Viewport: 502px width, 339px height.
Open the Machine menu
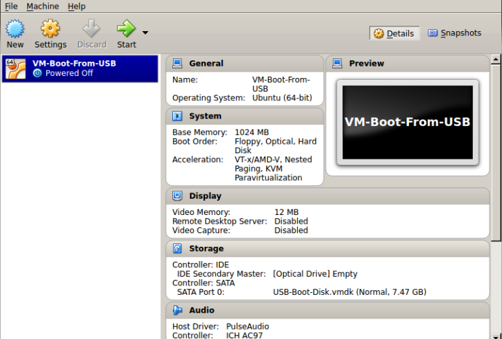point(43,6)
